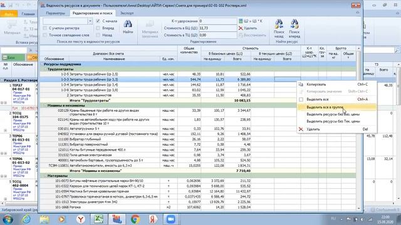This screenshot has height=225, width=401.
Task: Choose Копировать in context menu
Action: (336, 84)
